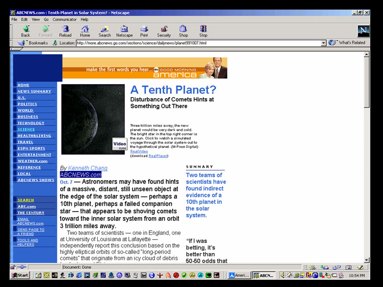The width and height of the screenshot is (383, 287).
Task: Click the page location proxy icon beside Location
Action: point(55,43)
